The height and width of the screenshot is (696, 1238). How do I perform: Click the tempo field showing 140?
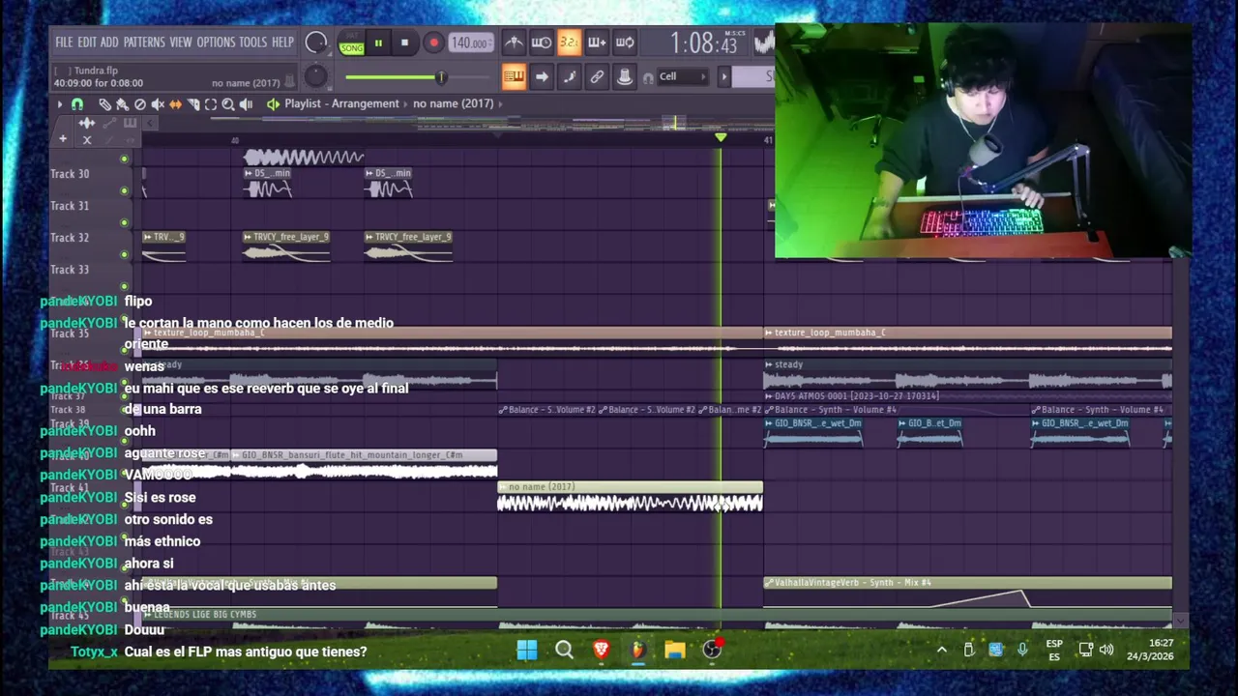click(470, 43)
